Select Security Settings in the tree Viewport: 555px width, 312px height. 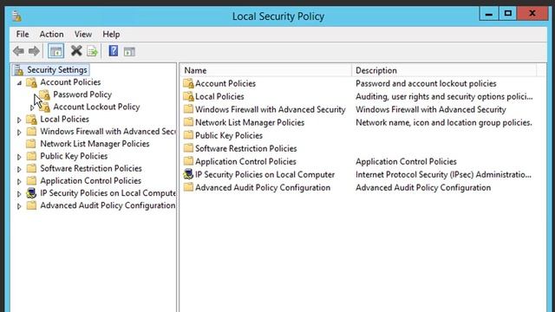tap(57, 69)
